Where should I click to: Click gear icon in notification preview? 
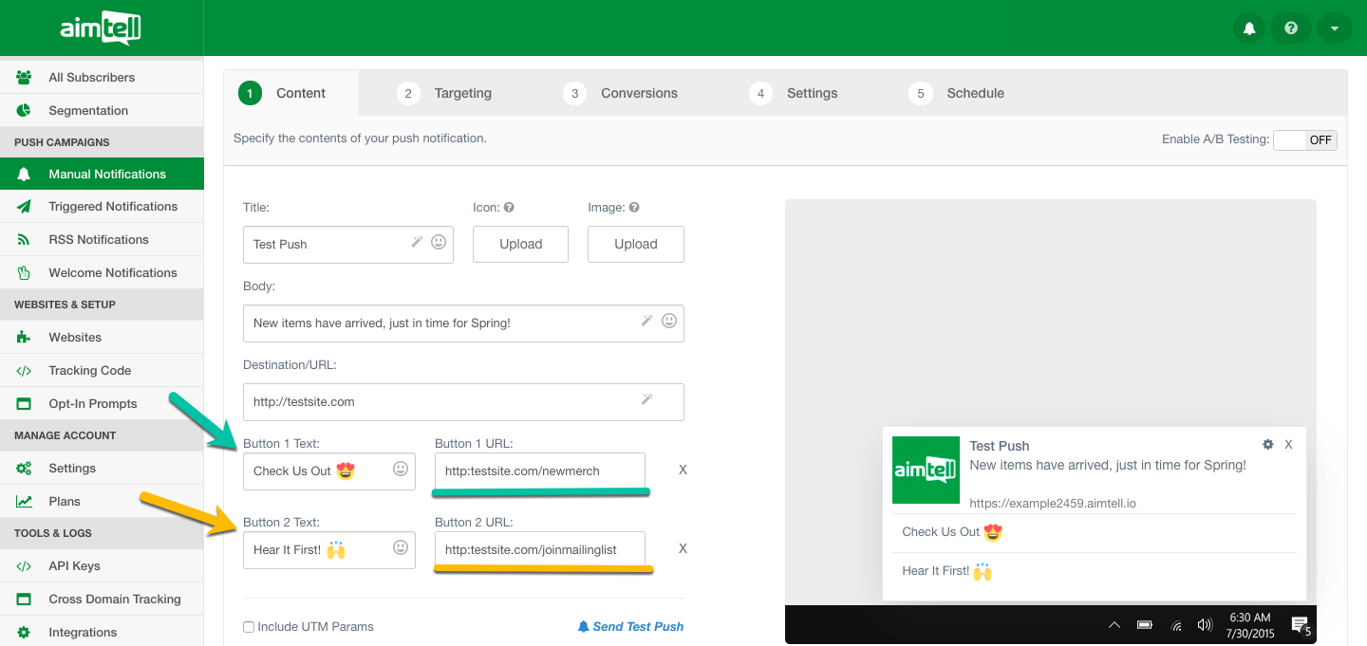click(x=1267, y=444)
